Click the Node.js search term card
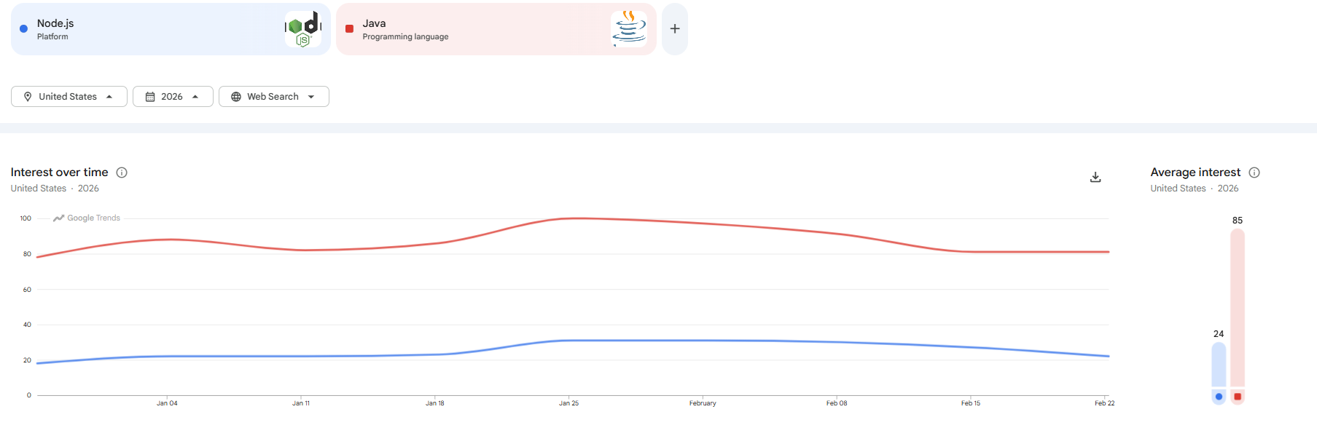Viewport: 1317px width, 444px height. 171,29
